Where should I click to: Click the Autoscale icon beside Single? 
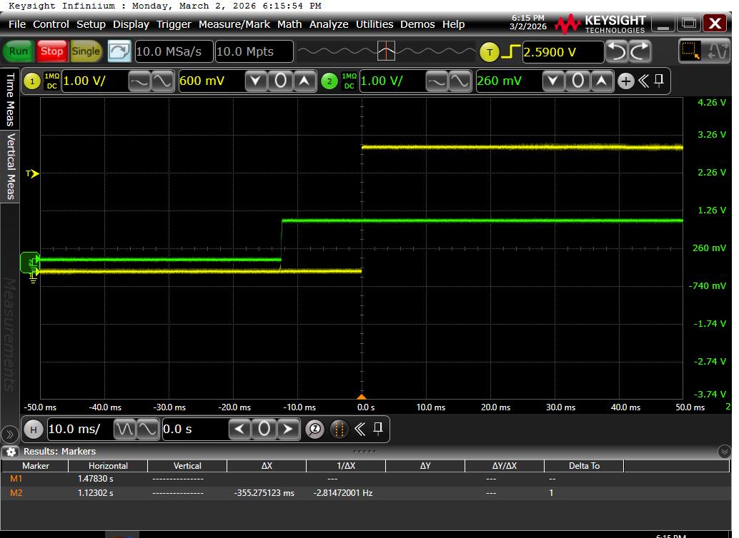pos(119,51)
